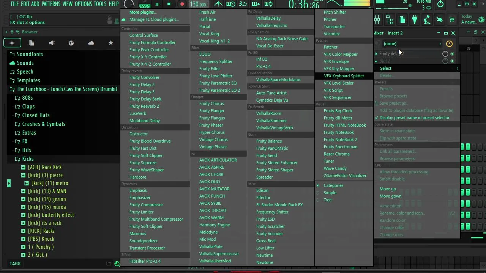Click Fruity delay 2 mix level knob
Image resolution: width=486 pixels, height=273 pixels.
[445, 54]
